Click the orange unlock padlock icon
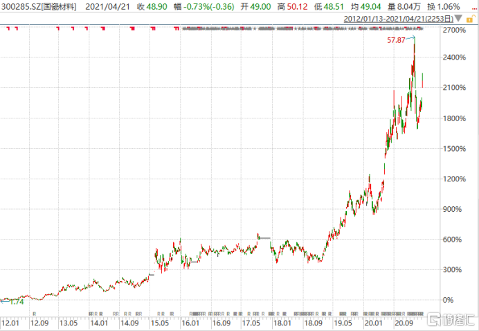The image size is (479, 331). click(470, 19)
